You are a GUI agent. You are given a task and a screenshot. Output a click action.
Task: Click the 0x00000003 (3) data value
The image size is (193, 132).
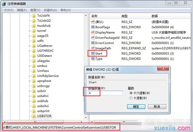162,53
